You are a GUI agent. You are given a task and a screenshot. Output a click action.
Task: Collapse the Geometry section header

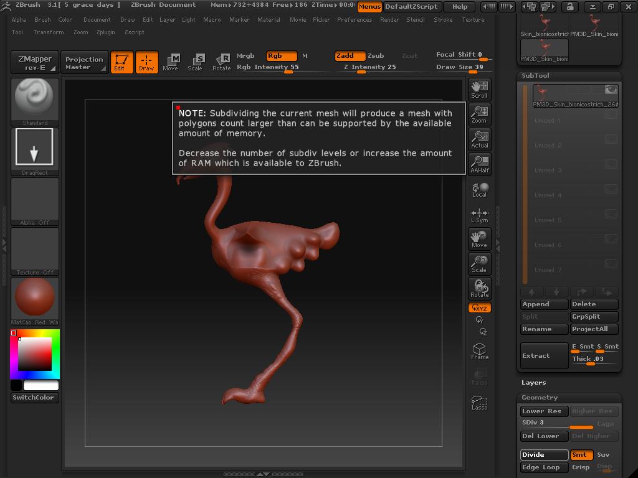point(540,398)
